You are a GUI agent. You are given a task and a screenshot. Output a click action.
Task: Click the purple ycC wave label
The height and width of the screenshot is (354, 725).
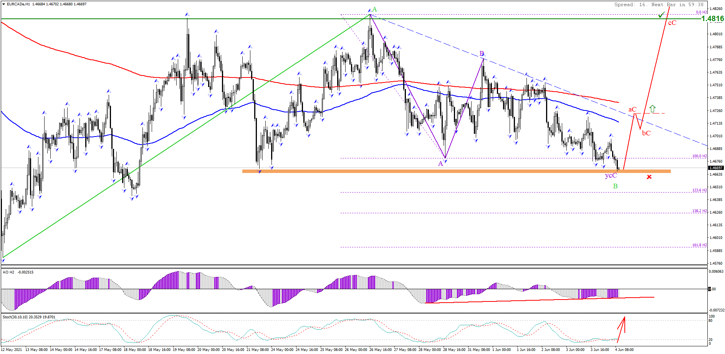pos(611,176)
